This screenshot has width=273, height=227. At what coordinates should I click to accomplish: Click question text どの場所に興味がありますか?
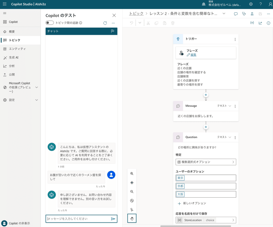tap(197, 147)
